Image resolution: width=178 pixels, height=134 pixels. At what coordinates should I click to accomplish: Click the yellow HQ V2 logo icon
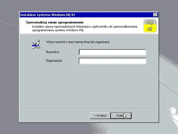coord(150,26)
